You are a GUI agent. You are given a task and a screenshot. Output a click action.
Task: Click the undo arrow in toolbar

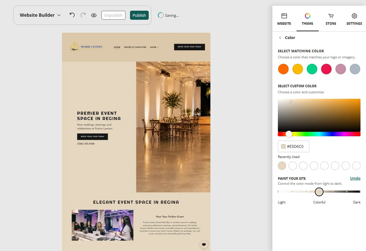[72, 15]
